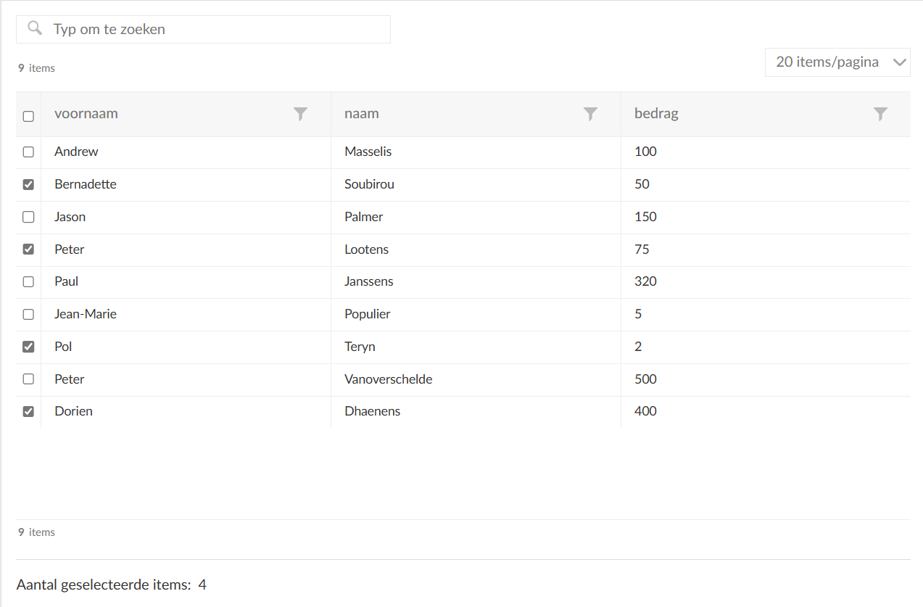Check the box for Andrew Masselis
This screenshot has height=607, width=923.
28,152
